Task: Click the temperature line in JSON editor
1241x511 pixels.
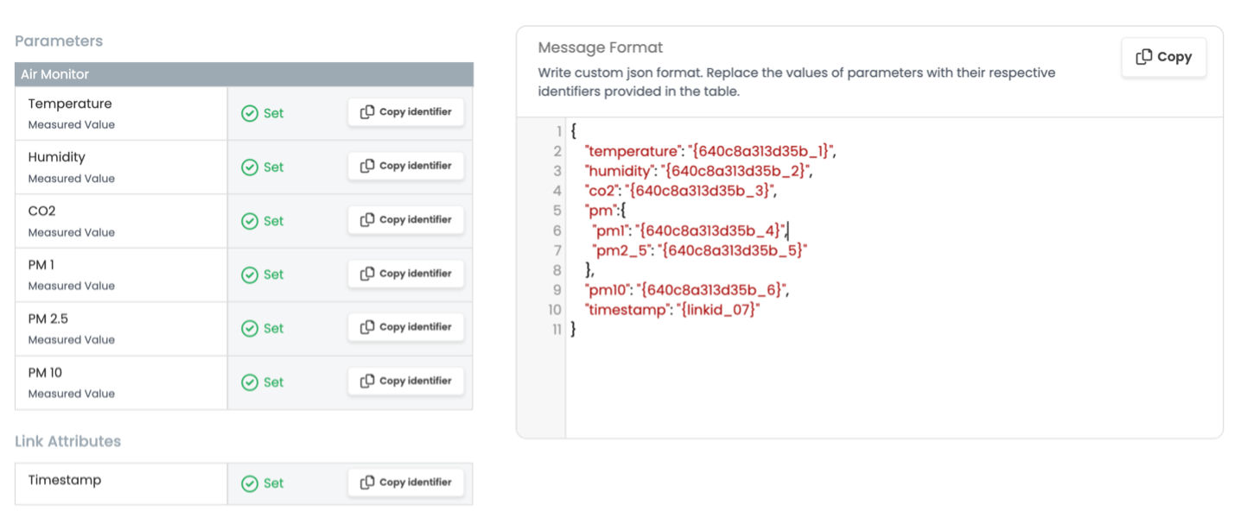Action: tap(710, 151)
